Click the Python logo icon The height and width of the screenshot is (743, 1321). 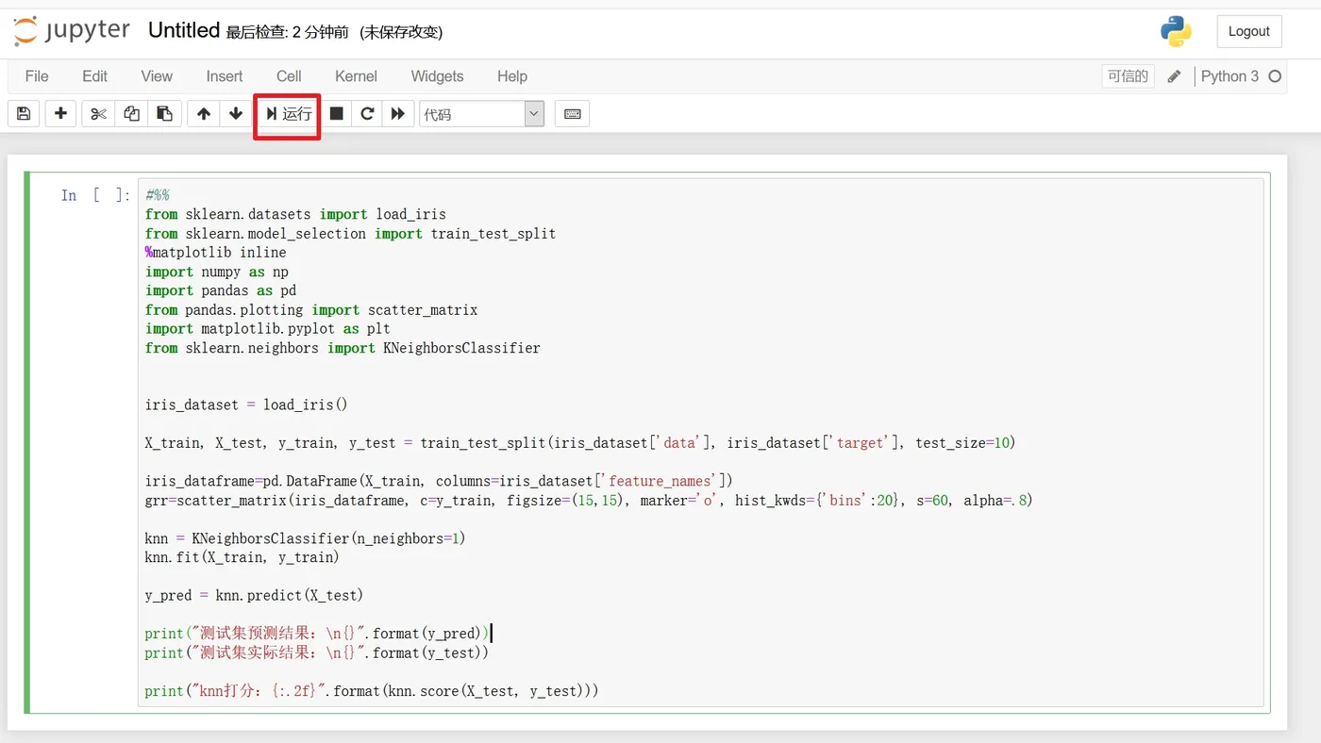1176,31
